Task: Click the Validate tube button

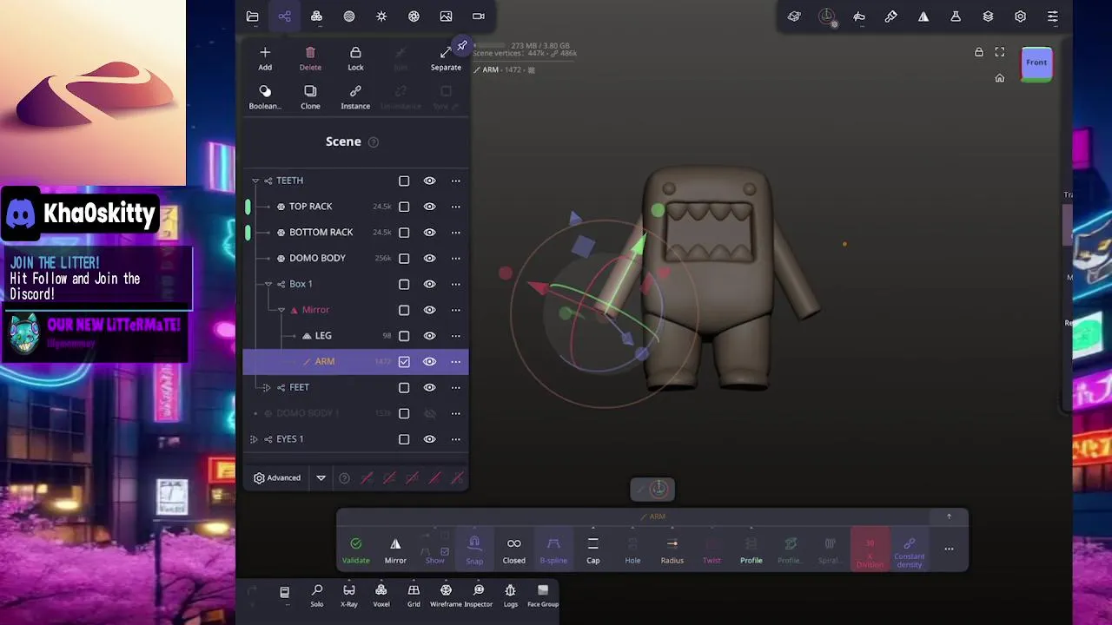Action: [355, 549]
